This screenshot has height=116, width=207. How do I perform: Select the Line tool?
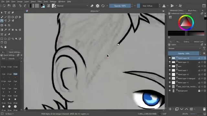(x=5, y=17)
